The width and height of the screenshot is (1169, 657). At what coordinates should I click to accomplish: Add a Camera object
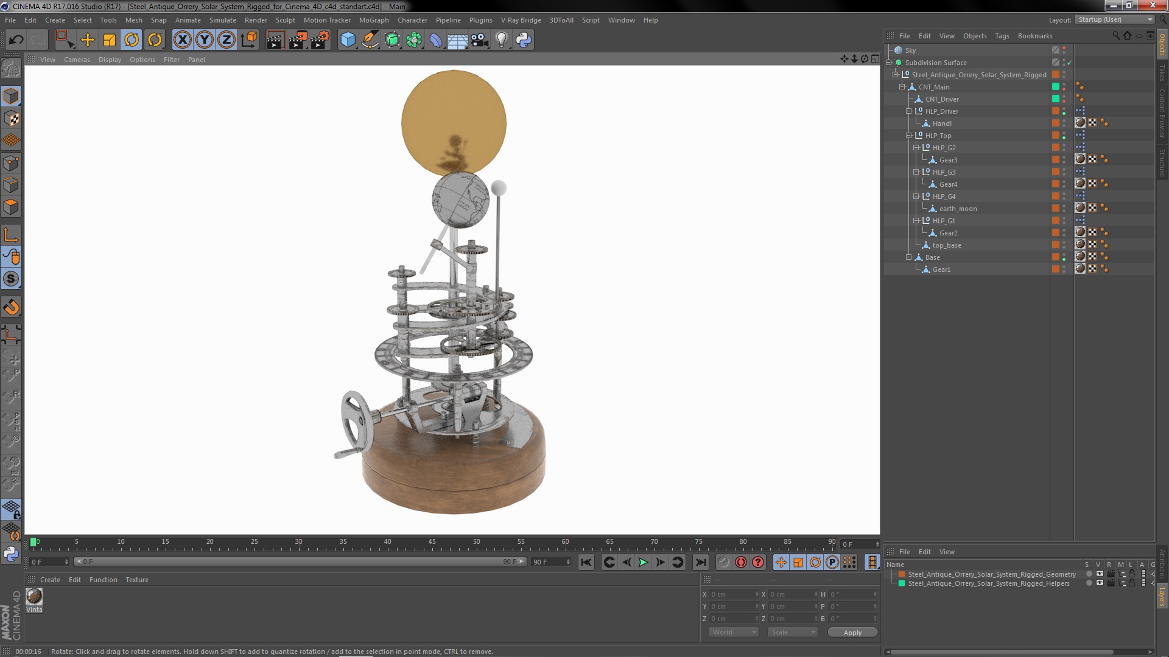(x=480, y=40)
